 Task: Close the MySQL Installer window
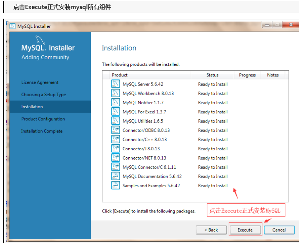click(x=291, y=25)
